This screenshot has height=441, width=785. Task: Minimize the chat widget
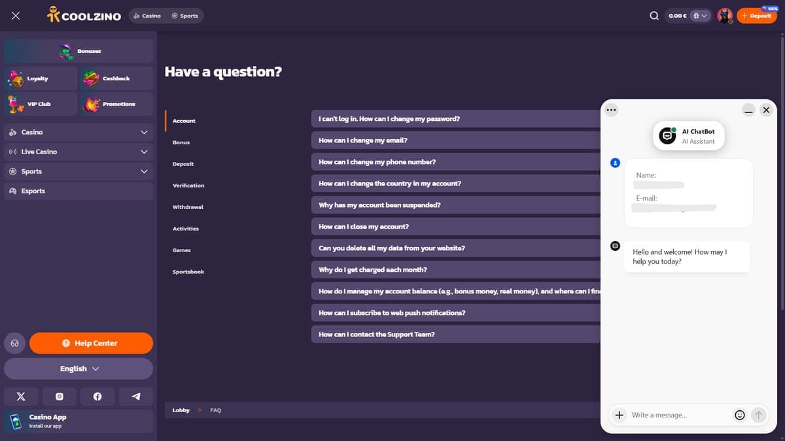point(749,110)
